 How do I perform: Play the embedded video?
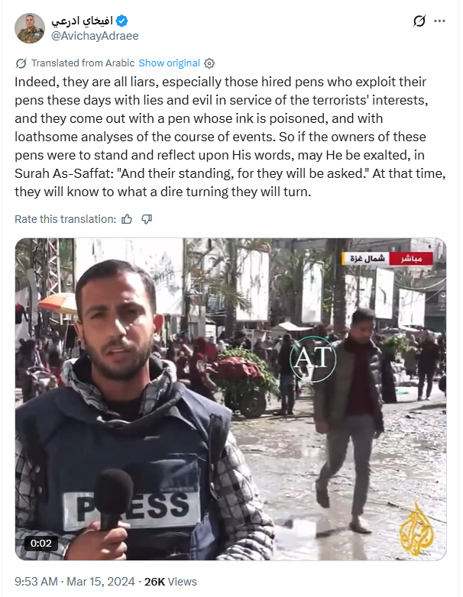point(231,399)
